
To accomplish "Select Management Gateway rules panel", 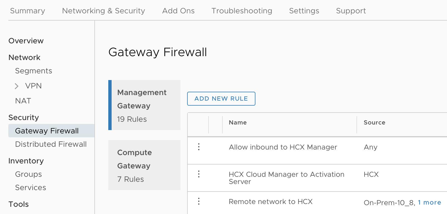I will coord(144,105).
